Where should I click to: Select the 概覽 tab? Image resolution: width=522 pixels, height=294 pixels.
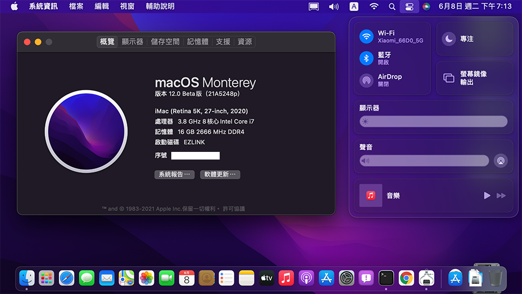107,42
